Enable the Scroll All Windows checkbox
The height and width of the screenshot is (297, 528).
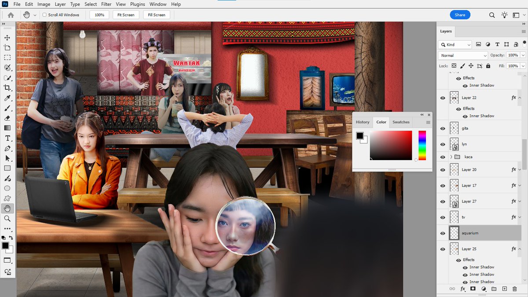point(44,15)
